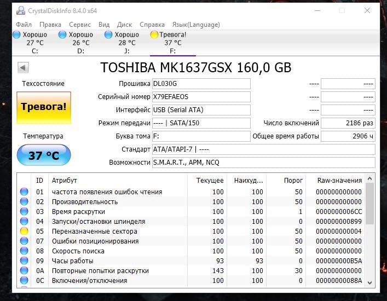Click the CrystalDiskInfo app icon in title bar
Viewport: 387px width, 301px height.
coord(20,10)
